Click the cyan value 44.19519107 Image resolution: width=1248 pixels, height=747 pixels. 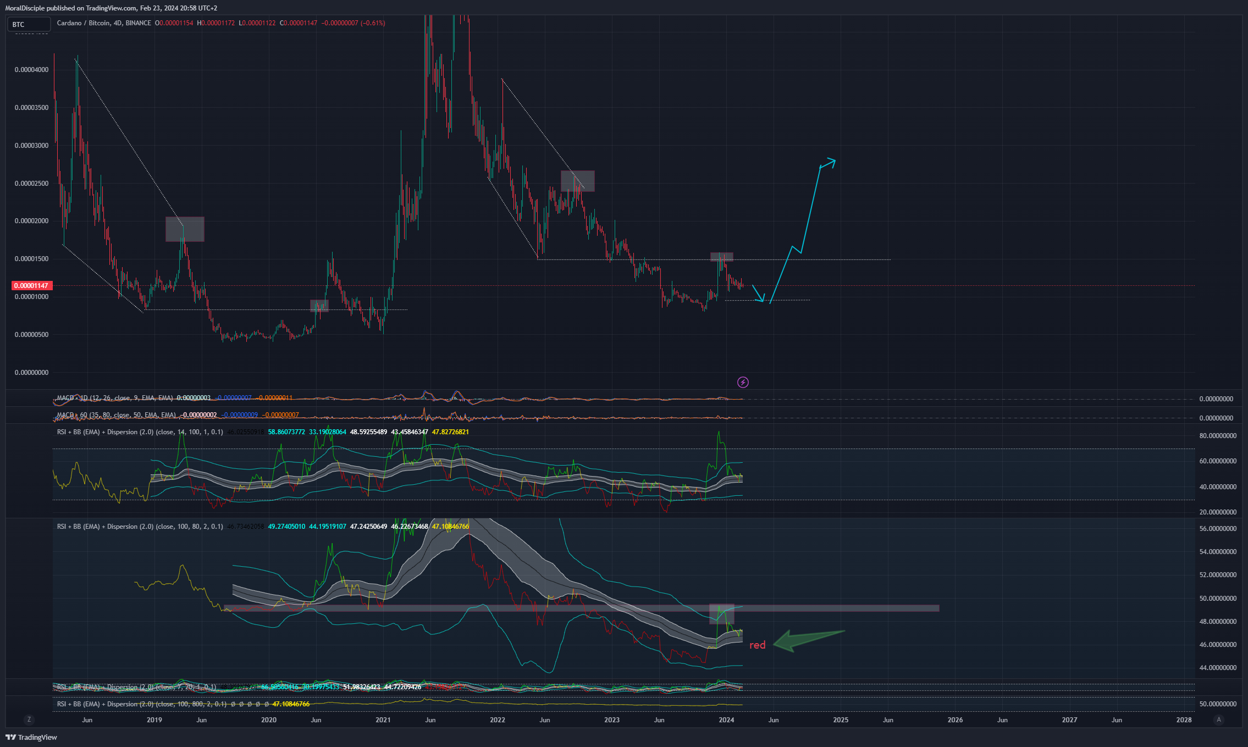point(328,527)
